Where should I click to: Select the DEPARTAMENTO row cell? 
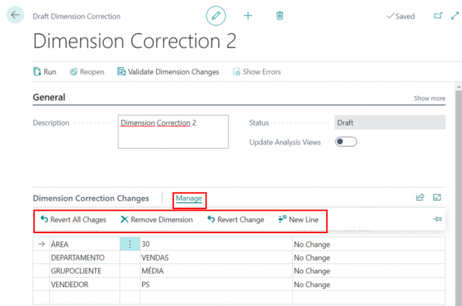77,258
